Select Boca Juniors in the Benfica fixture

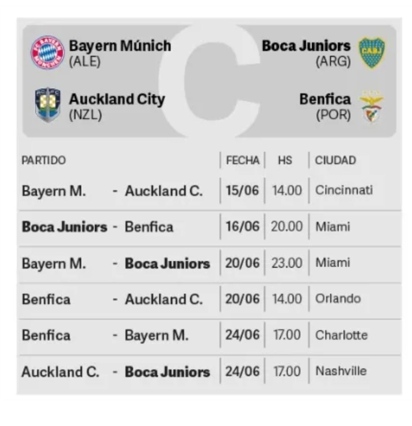(x=65, y=227)
